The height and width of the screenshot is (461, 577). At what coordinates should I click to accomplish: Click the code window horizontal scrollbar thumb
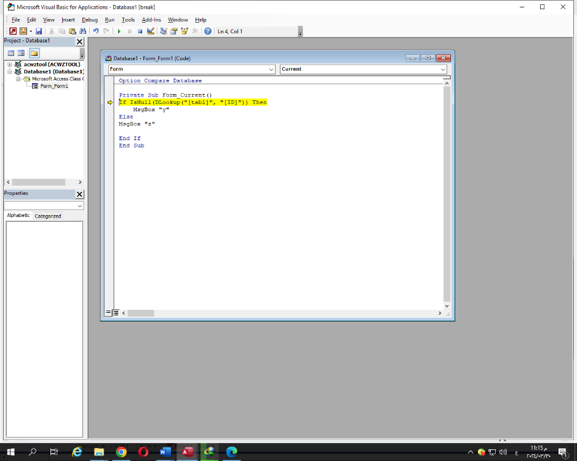click(141, 313)
